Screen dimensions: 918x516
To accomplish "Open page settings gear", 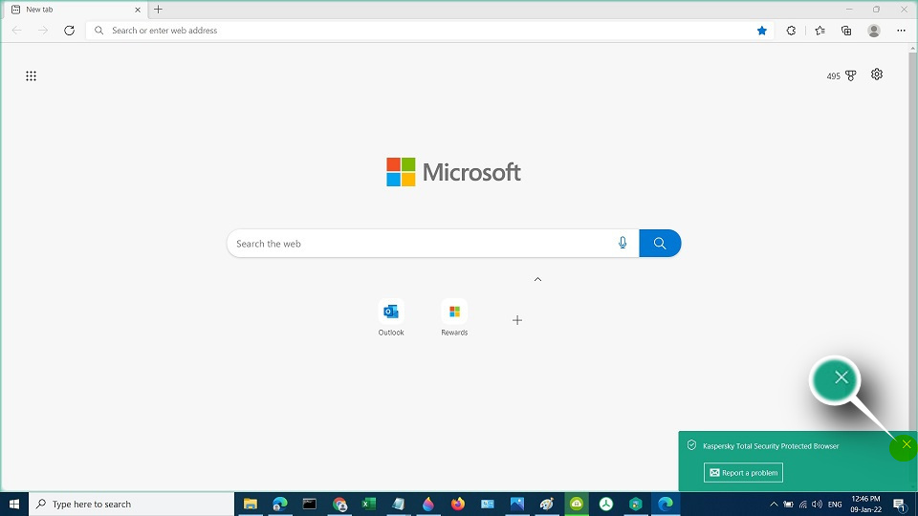I will [877, 75].
